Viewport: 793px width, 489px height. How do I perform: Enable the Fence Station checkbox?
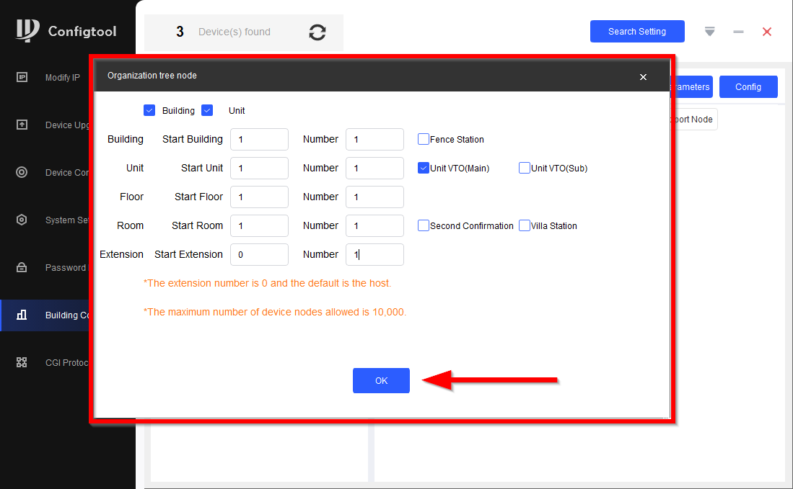[x=424, y=139]
